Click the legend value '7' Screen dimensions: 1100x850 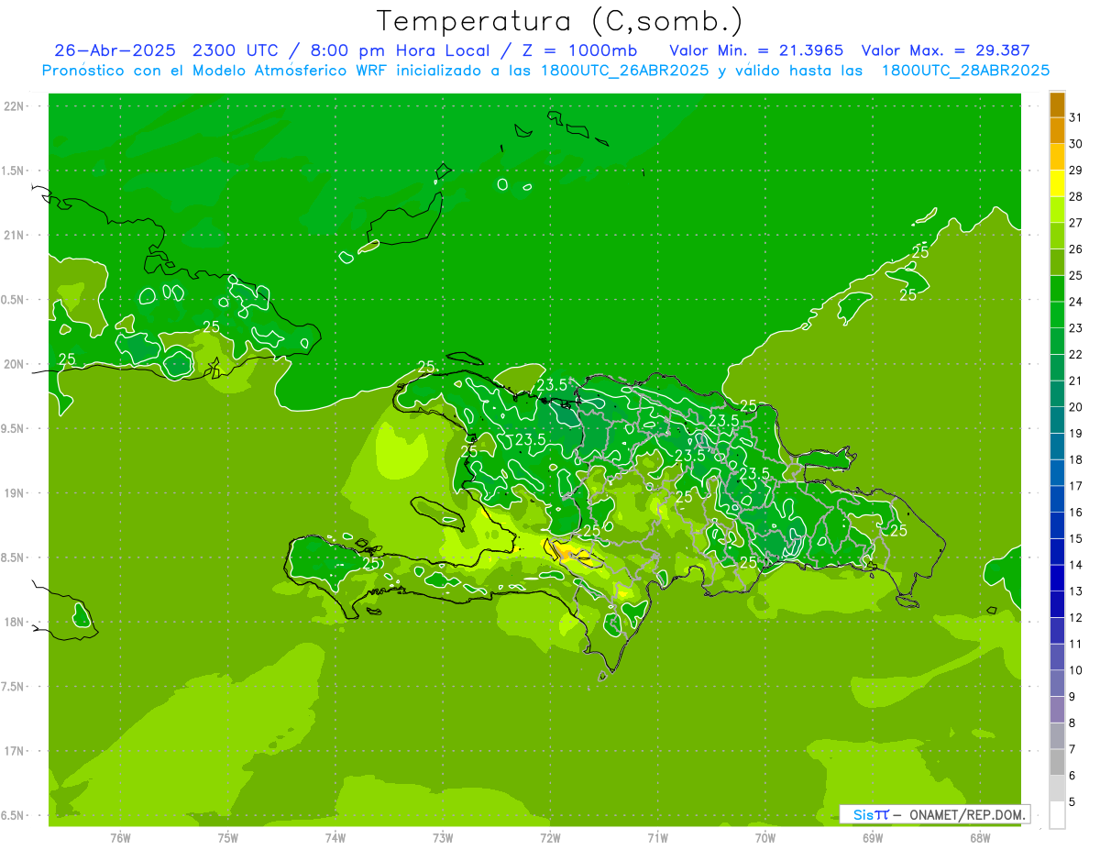(1072, 750)
